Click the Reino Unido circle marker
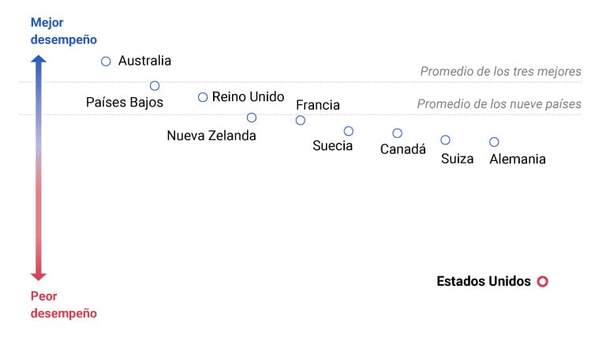 click(x=203, y=97)
